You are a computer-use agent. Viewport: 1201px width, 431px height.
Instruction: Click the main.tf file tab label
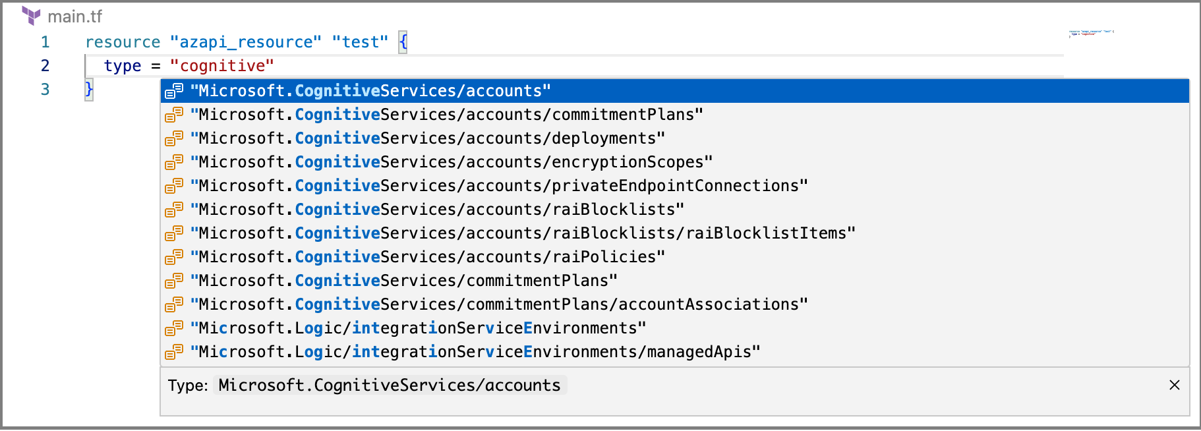pos(74,16)
